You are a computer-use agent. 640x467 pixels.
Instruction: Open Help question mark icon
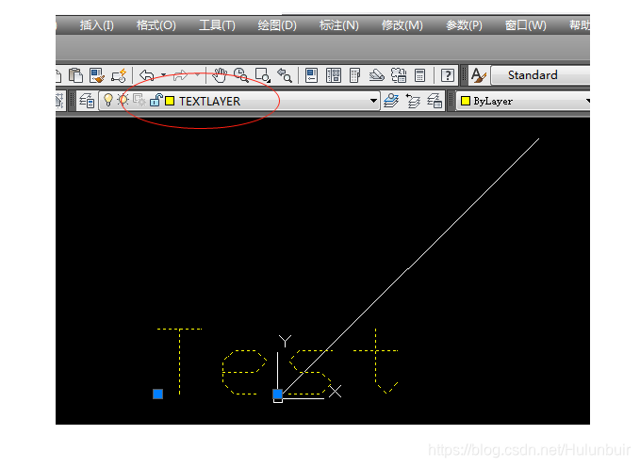click(448, 75)
